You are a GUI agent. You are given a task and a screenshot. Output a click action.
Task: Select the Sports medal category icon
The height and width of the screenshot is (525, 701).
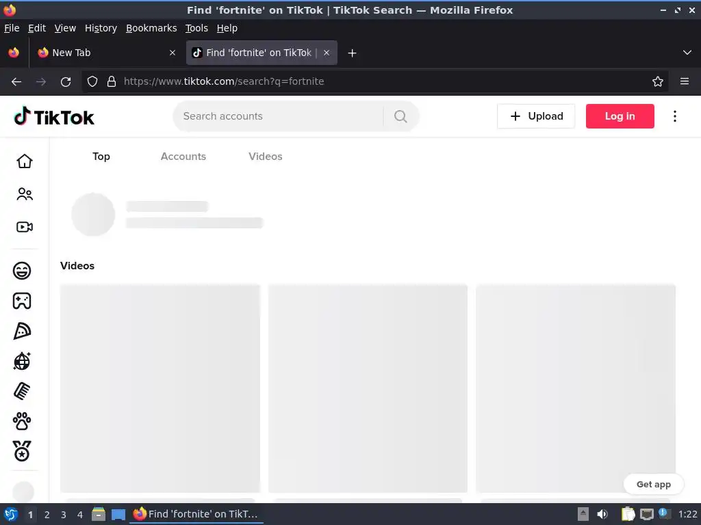tap(22, 451)
